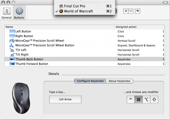Screen dimensions: 170x120
Task: Select the Configure Keystroke tab
Action: click(90, 81)
